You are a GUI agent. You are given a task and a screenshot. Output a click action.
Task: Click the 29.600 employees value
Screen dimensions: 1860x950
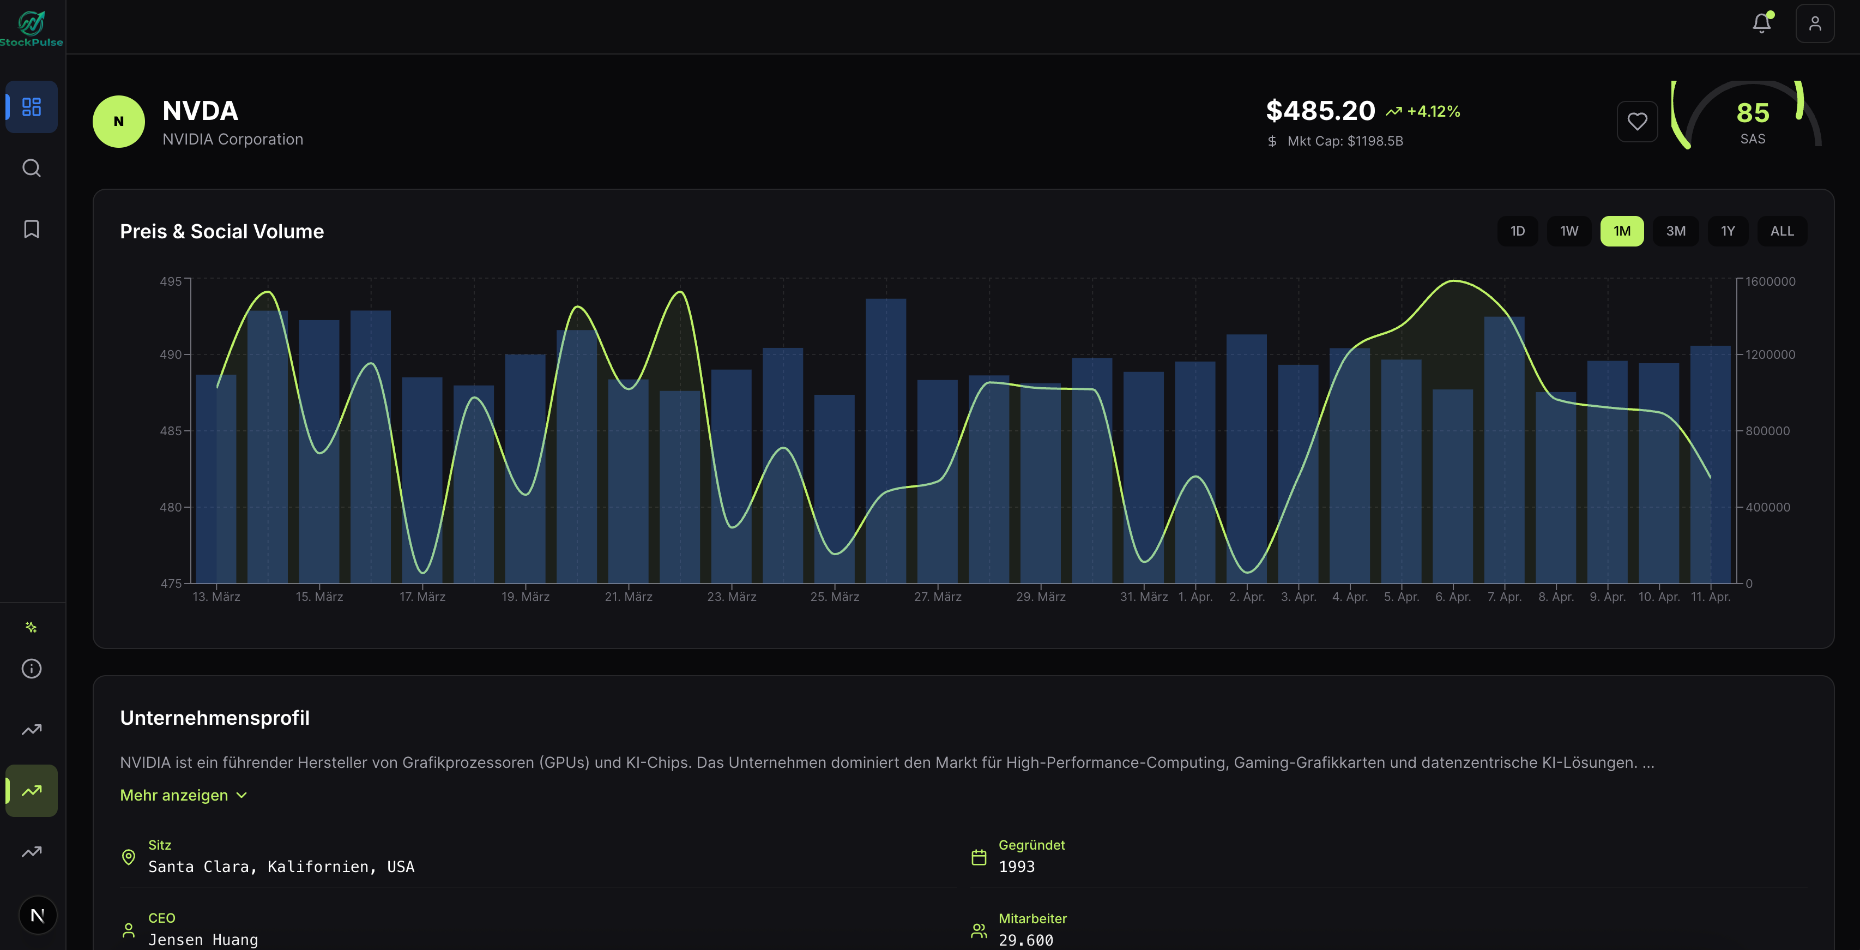pos(1025,941)
